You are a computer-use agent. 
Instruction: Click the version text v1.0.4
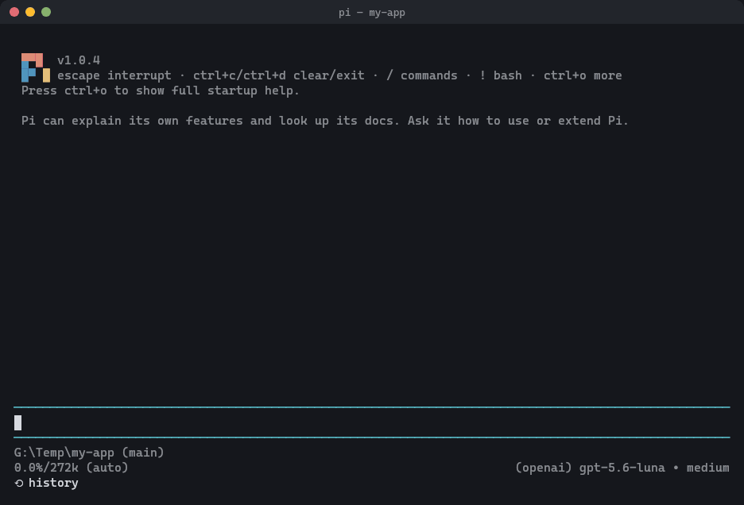pos(79,60)
